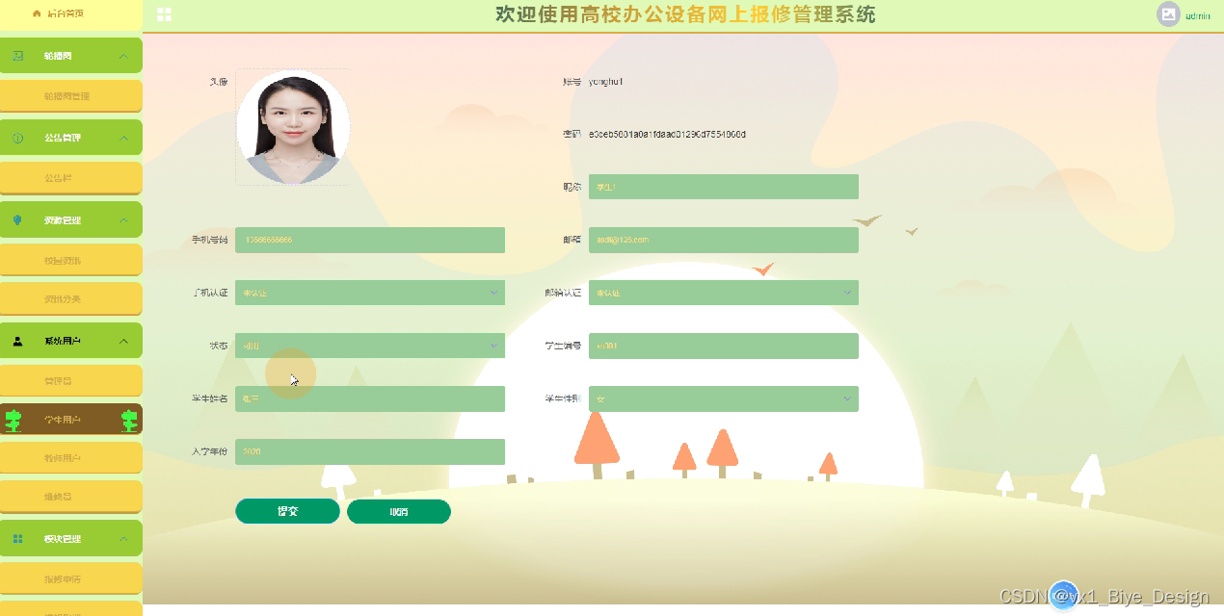Screen dimensions: 1224x616
Task: Click the avatar photo upload thumbnail
Action: 292,127
